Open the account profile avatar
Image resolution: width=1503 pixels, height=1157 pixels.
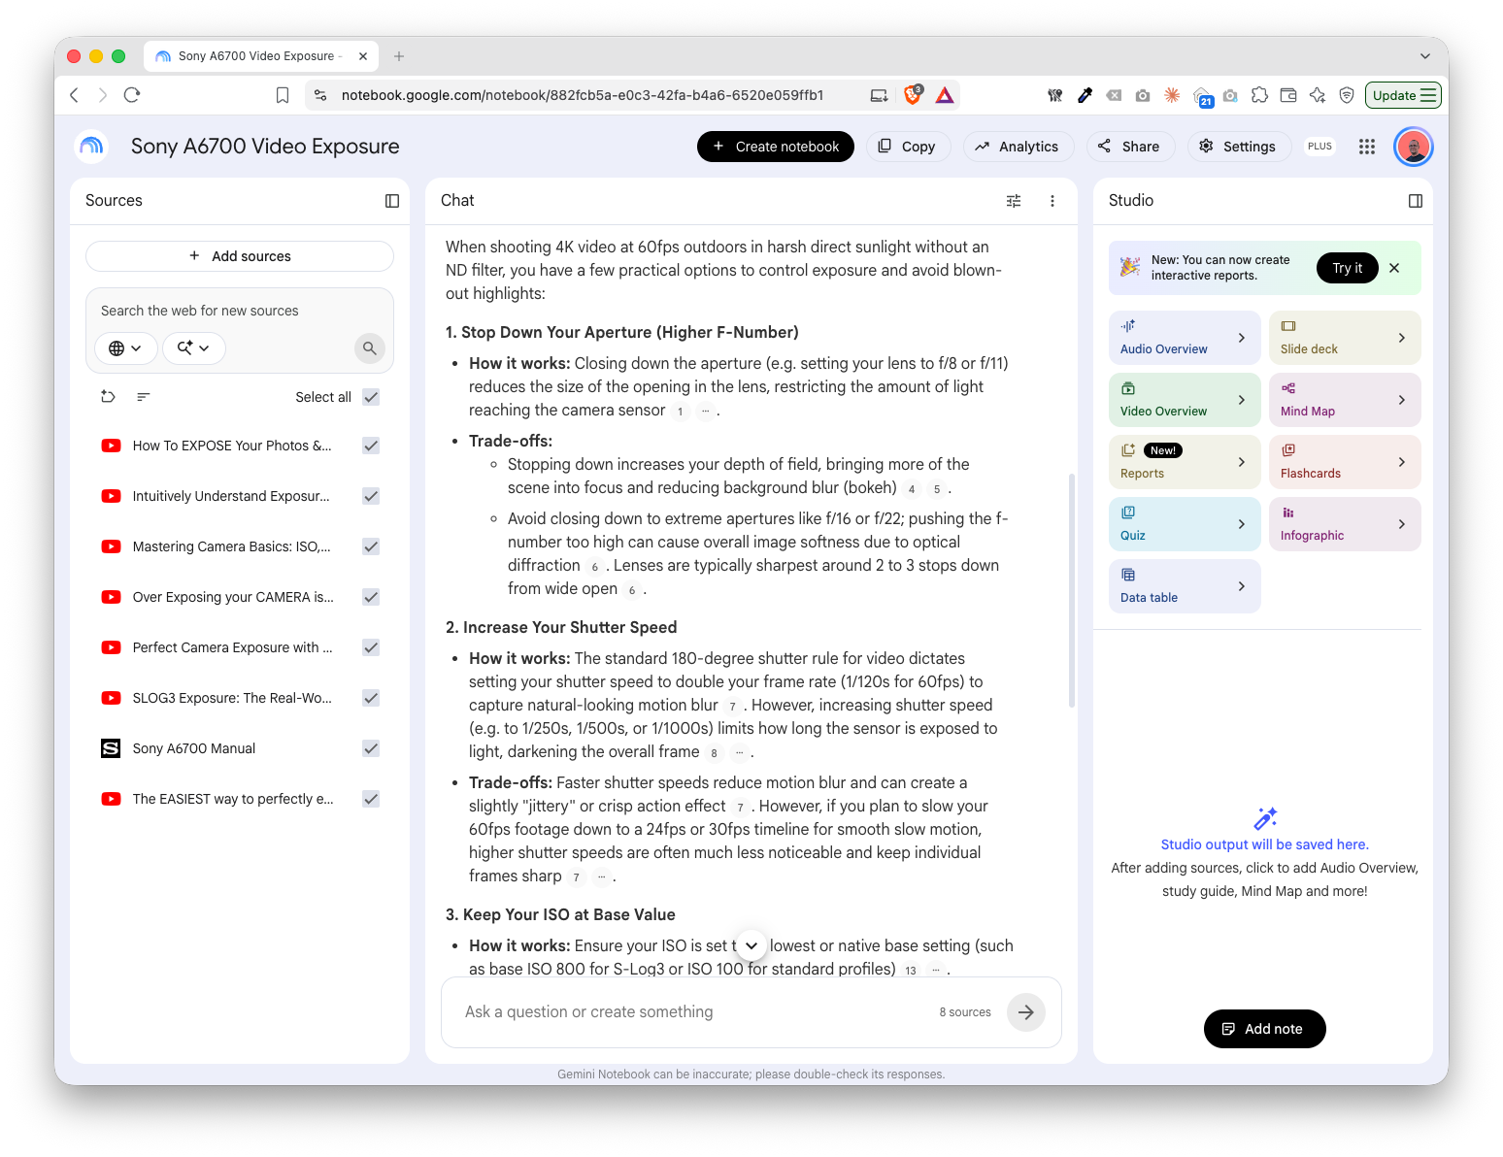[x=1414, y=147]
